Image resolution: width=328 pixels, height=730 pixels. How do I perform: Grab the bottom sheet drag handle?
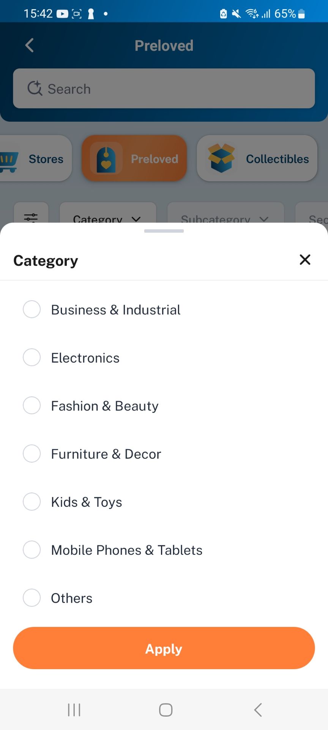coord(164,231)
